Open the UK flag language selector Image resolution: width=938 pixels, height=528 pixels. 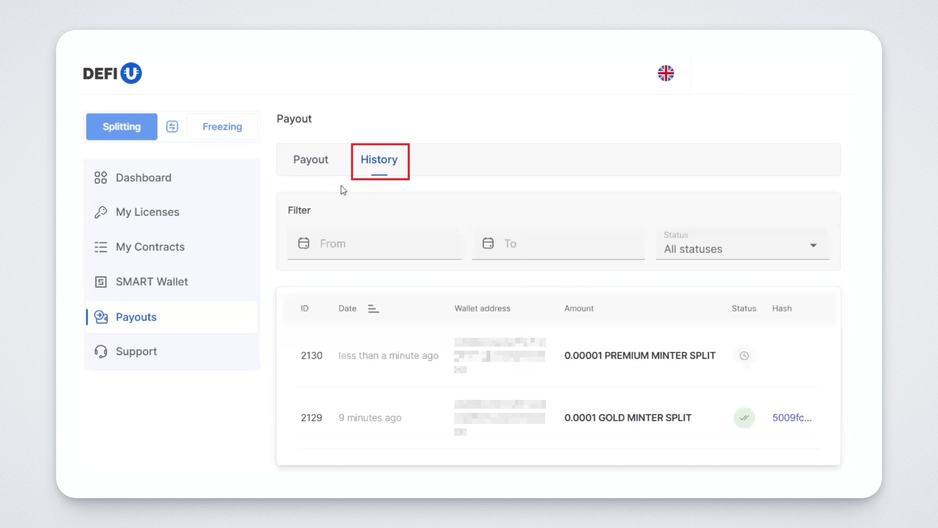pos(666,73)
